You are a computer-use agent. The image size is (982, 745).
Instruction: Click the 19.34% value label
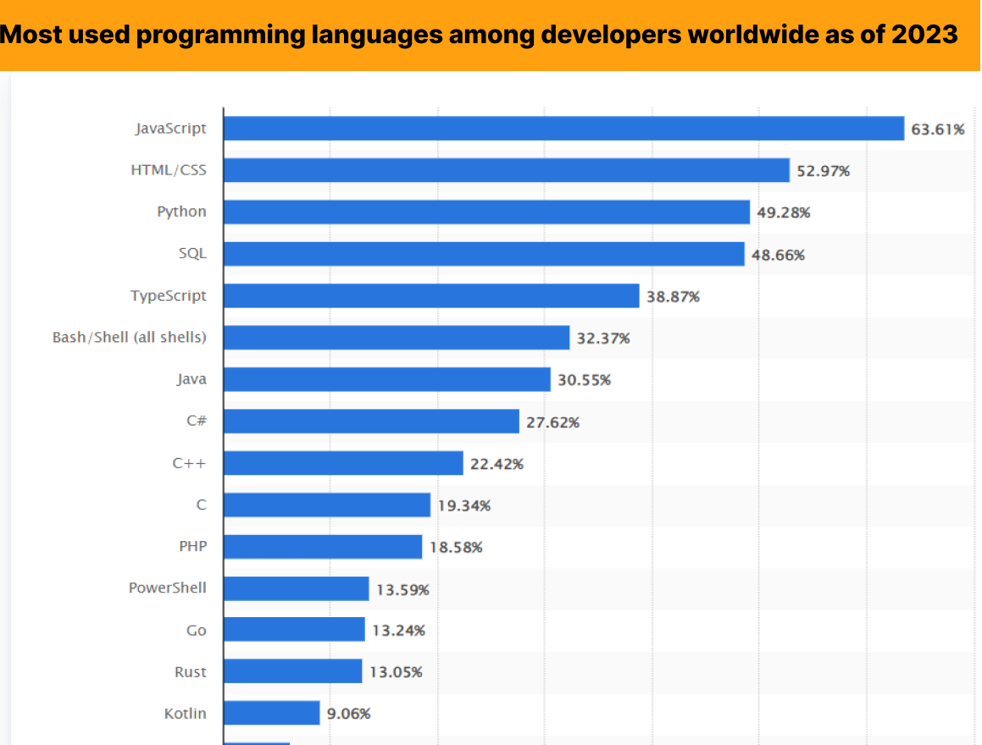(464, 505)
